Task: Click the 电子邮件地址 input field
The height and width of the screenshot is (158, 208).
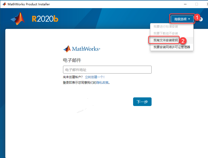Action: (107, 69)
